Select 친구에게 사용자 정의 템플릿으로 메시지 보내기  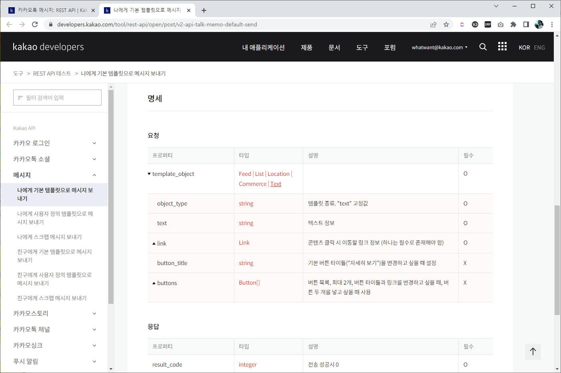[54, 279]
